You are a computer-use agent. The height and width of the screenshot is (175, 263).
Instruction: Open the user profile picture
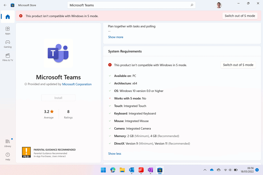(x=219, y=5)
